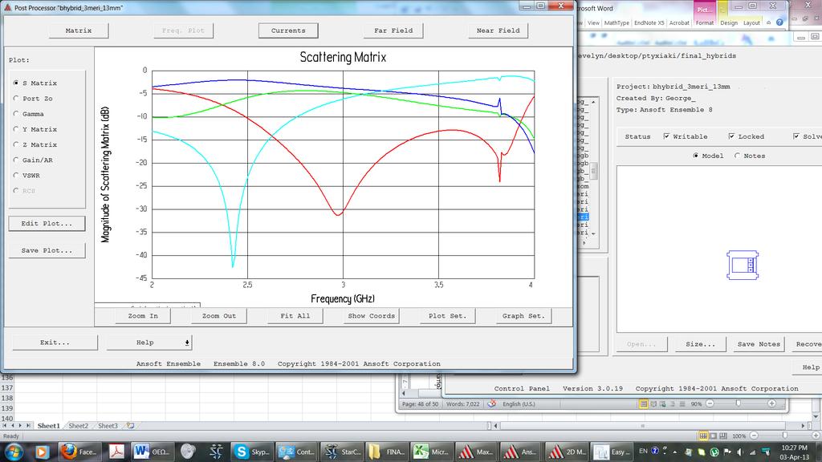The height and width of the screenshot is (462, 822).
Task: Click Word zoom in plus icon
Action: 771,403
